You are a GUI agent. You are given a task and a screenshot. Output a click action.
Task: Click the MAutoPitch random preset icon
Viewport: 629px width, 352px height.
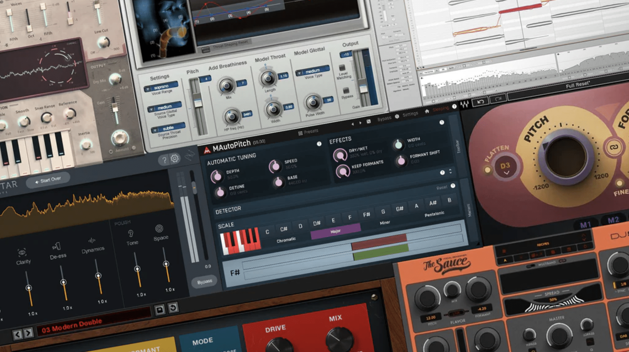pyautogui.click(x=369, y=121)
